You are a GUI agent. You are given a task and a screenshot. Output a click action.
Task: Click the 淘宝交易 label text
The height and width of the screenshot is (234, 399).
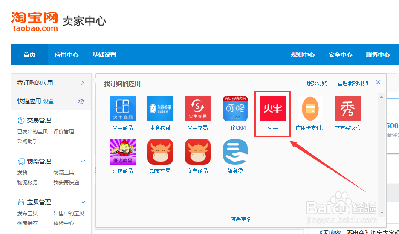coord(160,171)
